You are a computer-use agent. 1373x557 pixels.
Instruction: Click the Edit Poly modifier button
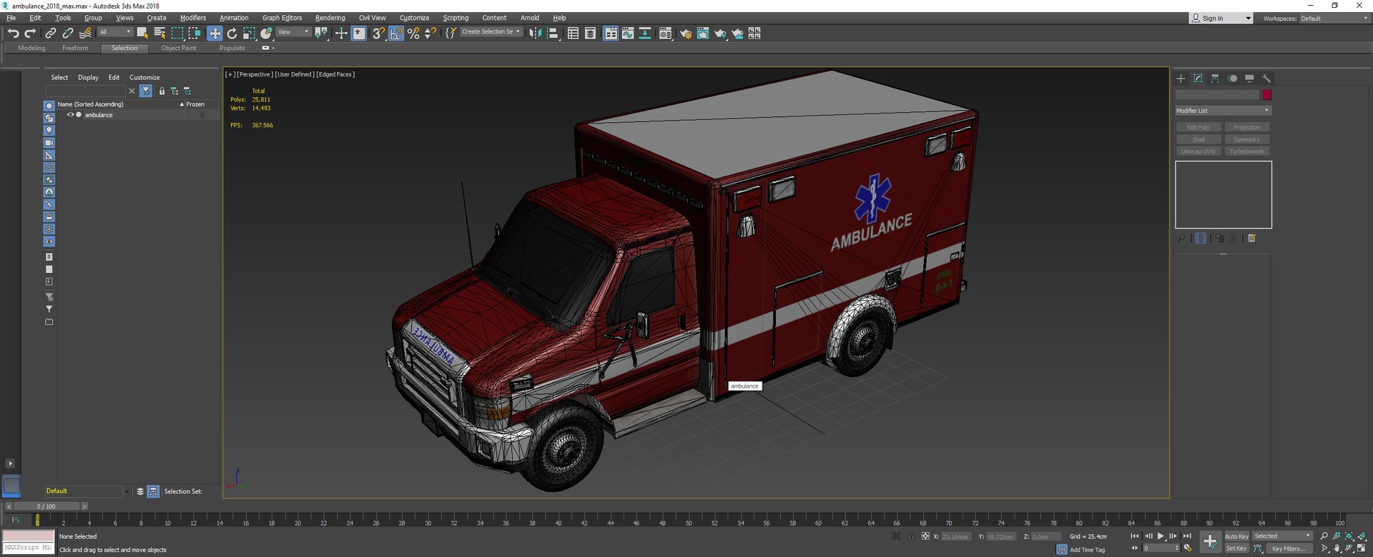point(1199,127)
